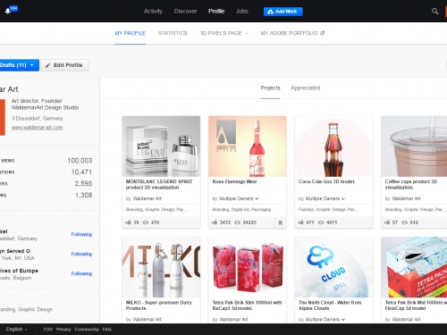This screenshot has height=335, width=447.
Task: Click project views count 100,003
Action: [x=80, y=161]
